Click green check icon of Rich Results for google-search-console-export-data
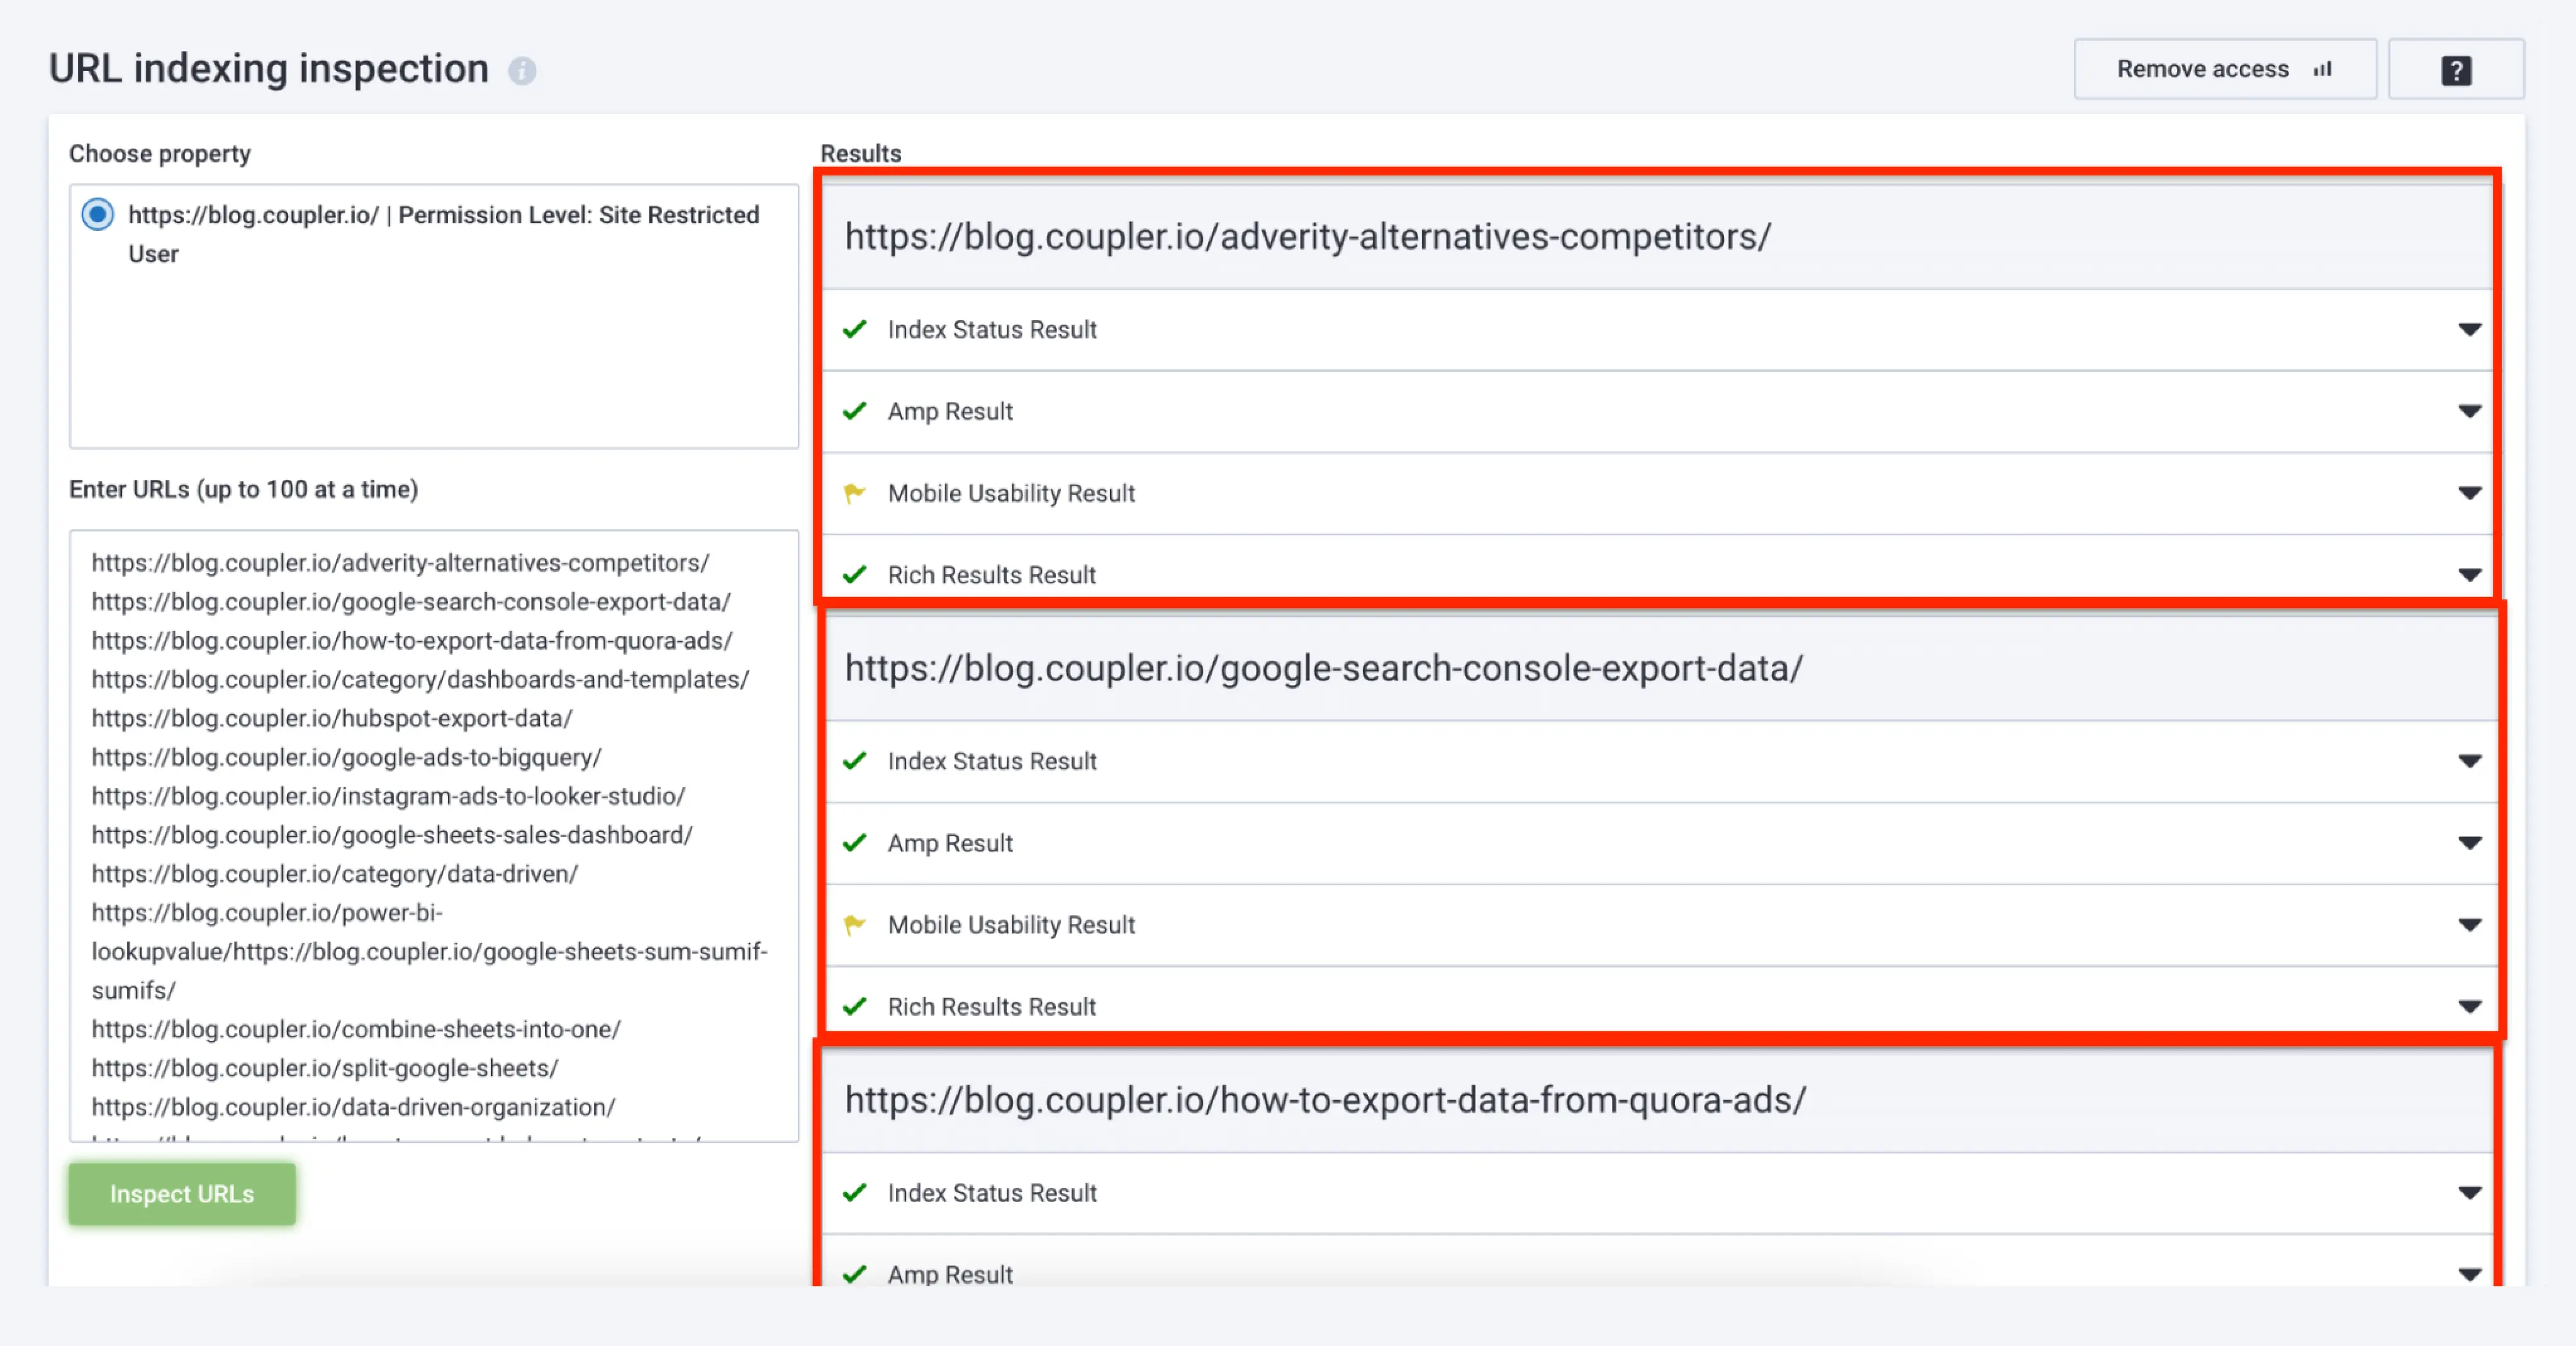This screenshot has height=1346, width=2576. (854, 1006)
